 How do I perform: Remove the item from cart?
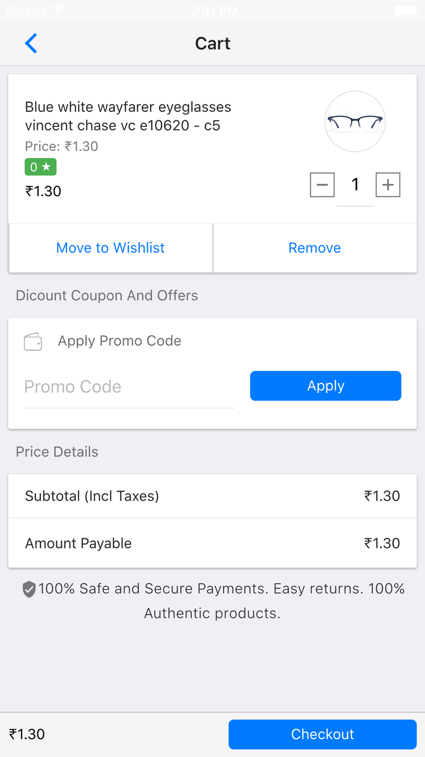(315, 248)
